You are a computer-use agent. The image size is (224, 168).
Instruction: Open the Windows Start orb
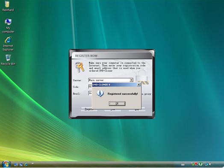coord(6,164)
